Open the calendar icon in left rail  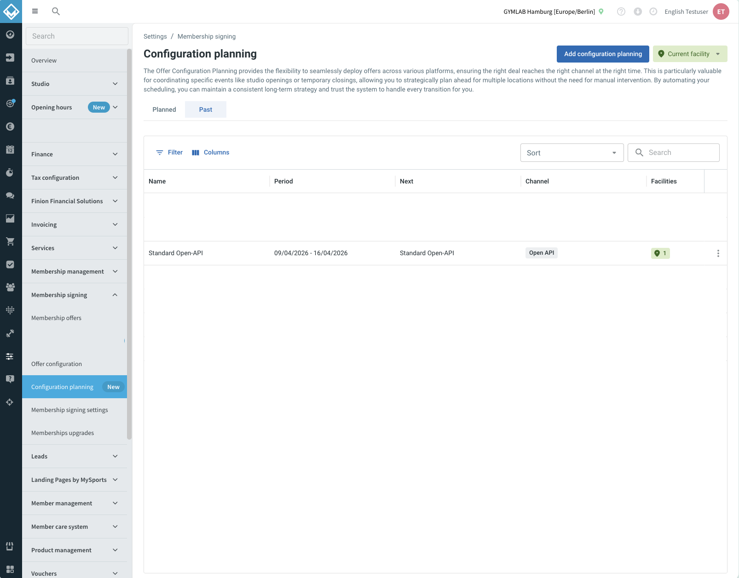pyautogui.click(x=10, y=149)
